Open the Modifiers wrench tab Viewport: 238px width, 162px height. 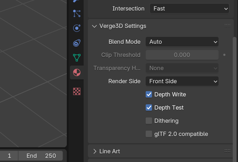click(77, 1)
